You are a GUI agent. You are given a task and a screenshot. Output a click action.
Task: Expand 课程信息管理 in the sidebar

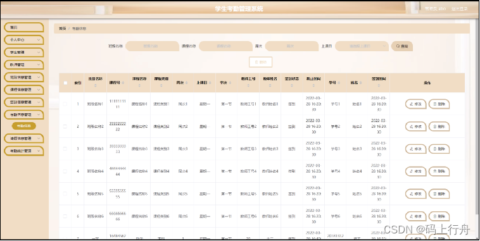[24, 90]
